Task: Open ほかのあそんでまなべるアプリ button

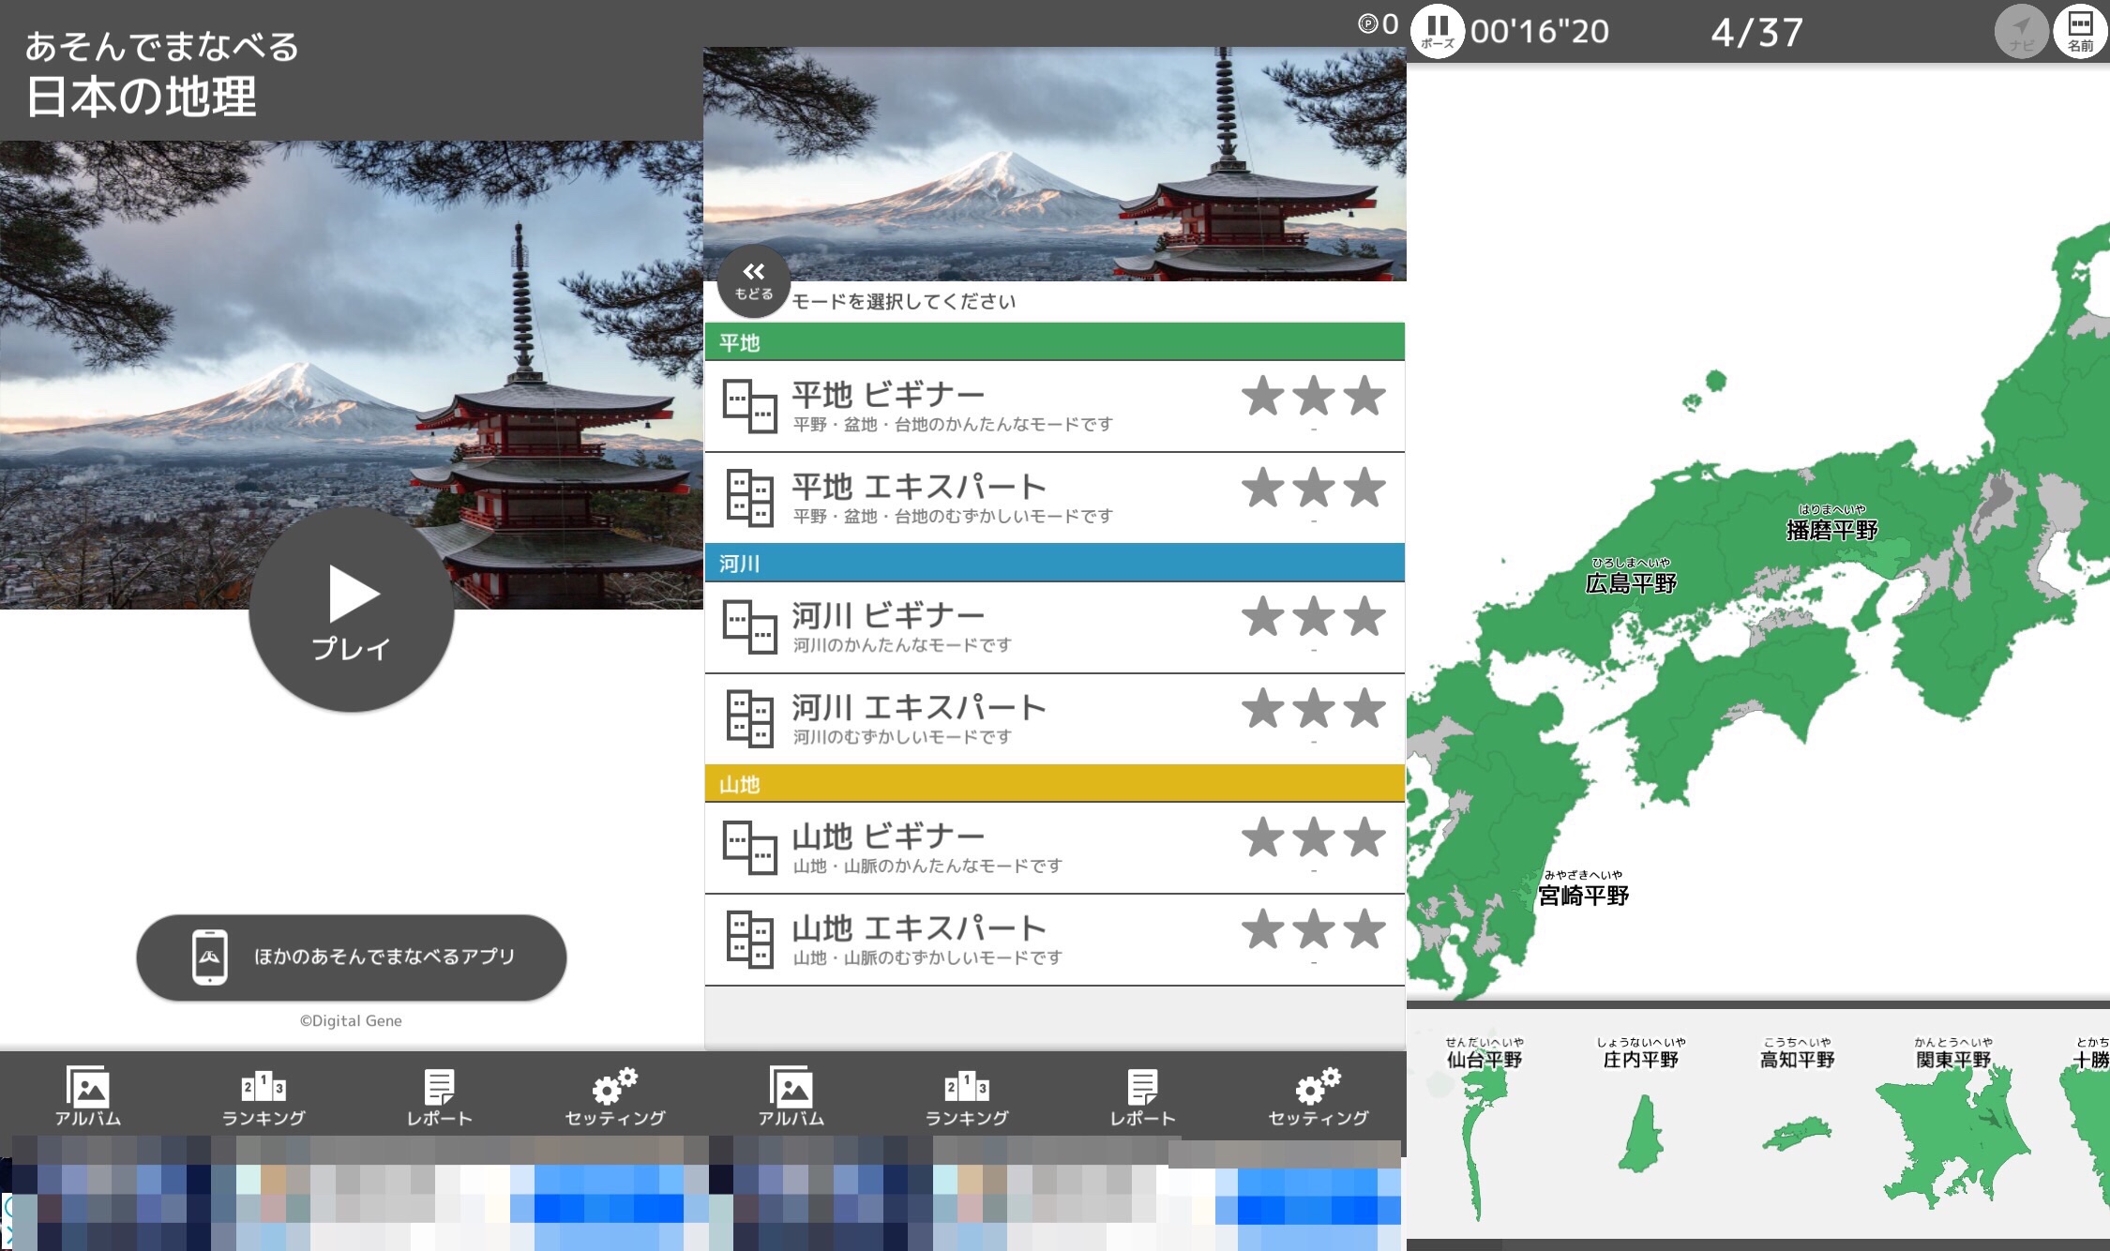Action: (x=352, y=957)
